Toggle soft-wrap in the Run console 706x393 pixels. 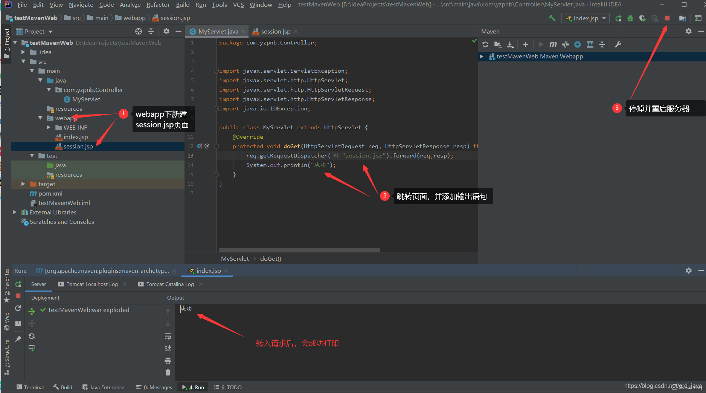tap(168, 336)
